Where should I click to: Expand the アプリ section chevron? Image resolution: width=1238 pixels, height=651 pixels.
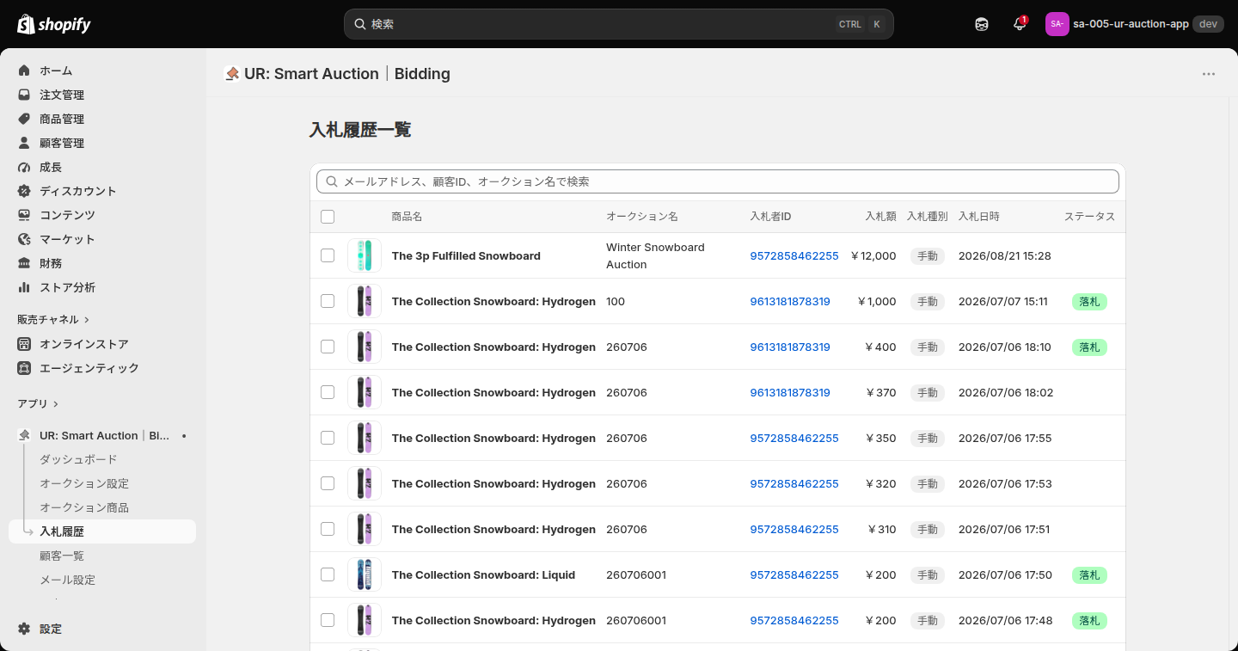pyautogui.click(x=56, y=404)
